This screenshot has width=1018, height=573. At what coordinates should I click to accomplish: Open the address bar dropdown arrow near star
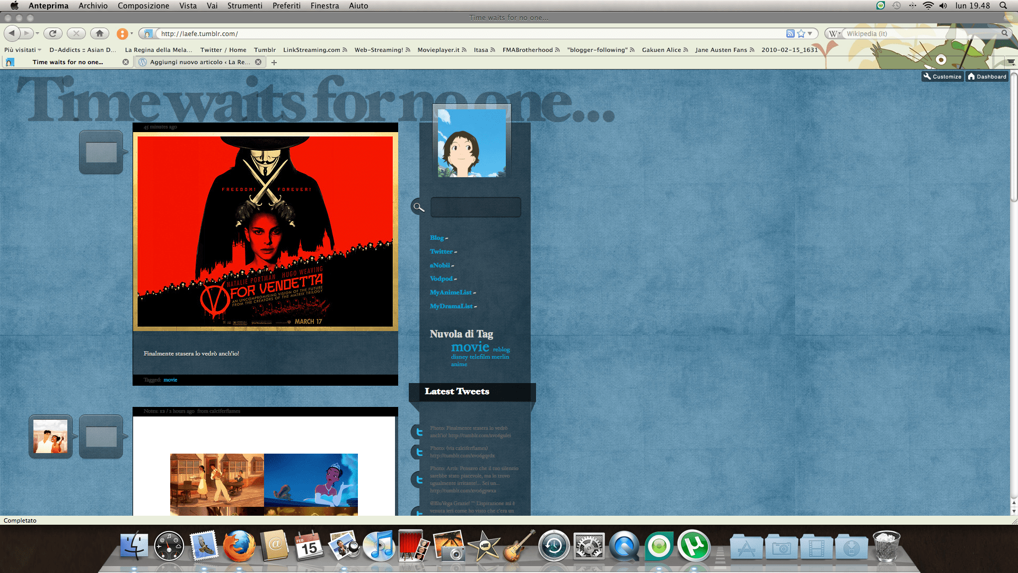coord(810,33)
